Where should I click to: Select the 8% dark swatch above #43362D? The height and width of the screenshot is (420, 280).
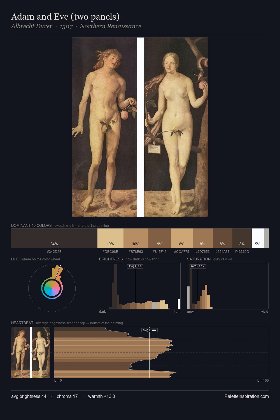click(x=242, y=238)
